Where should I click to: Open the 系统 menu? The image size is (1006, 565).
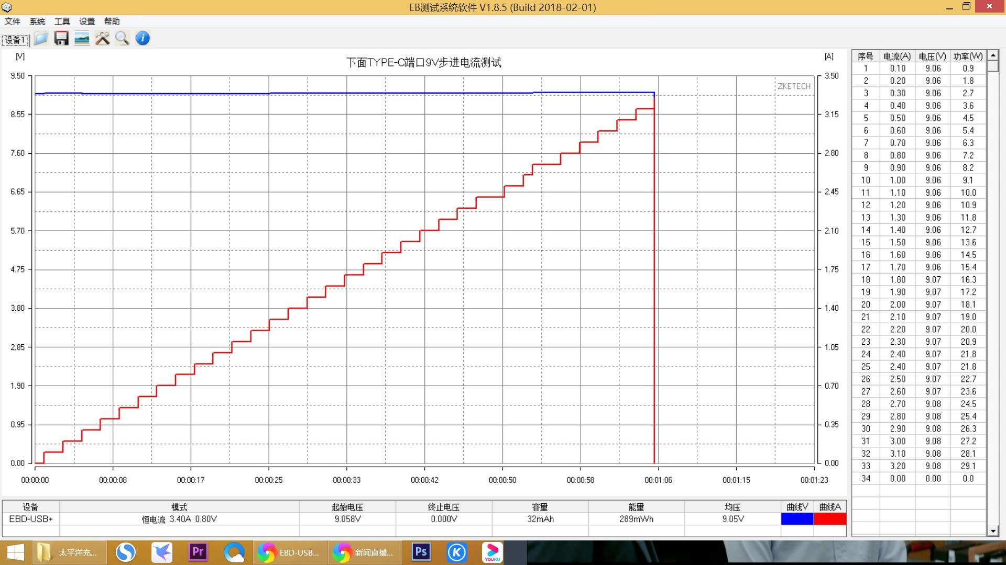tap(37, 21)
